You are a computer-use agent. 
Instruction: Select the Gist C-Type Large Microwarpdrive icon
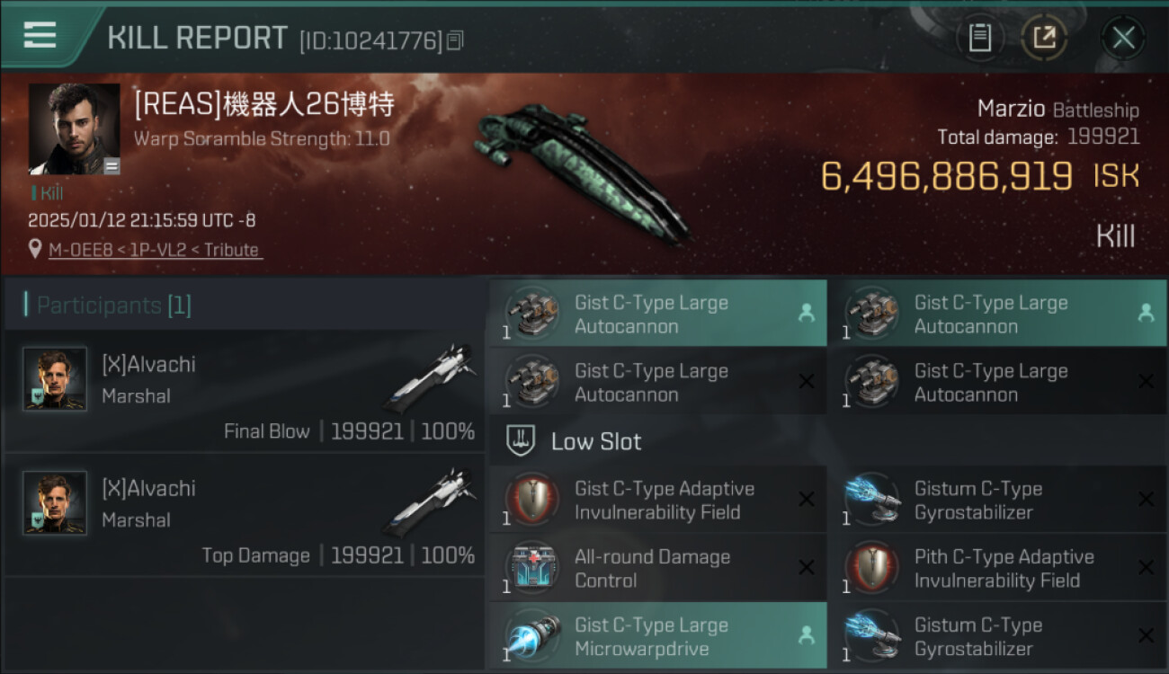point(531,636)
